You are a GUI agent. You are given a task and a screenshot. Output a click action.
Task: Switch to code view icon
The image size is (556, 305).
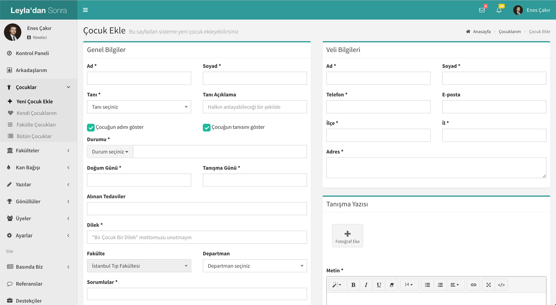point(501,285)
